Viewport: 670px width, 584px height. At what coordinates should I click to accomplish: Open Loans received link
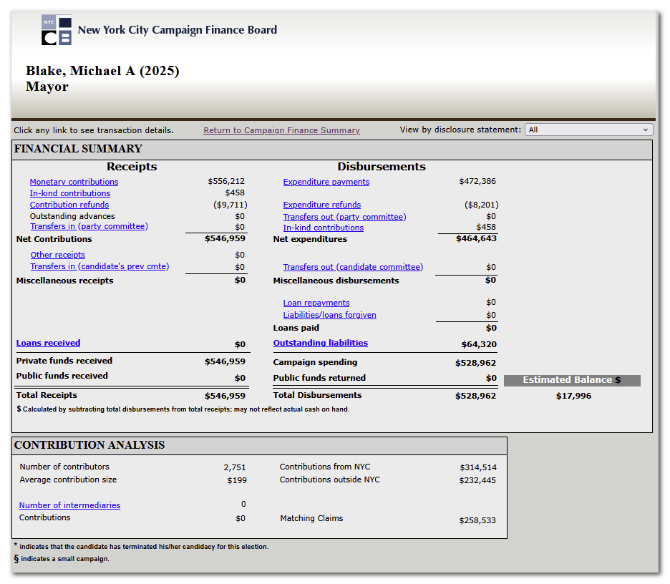click(x=48, y=343)
